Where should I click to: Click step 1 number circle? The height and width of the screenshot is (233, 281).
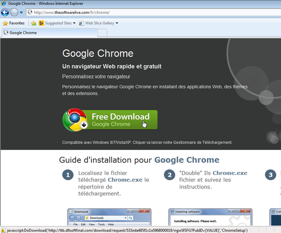click(68, 175)
